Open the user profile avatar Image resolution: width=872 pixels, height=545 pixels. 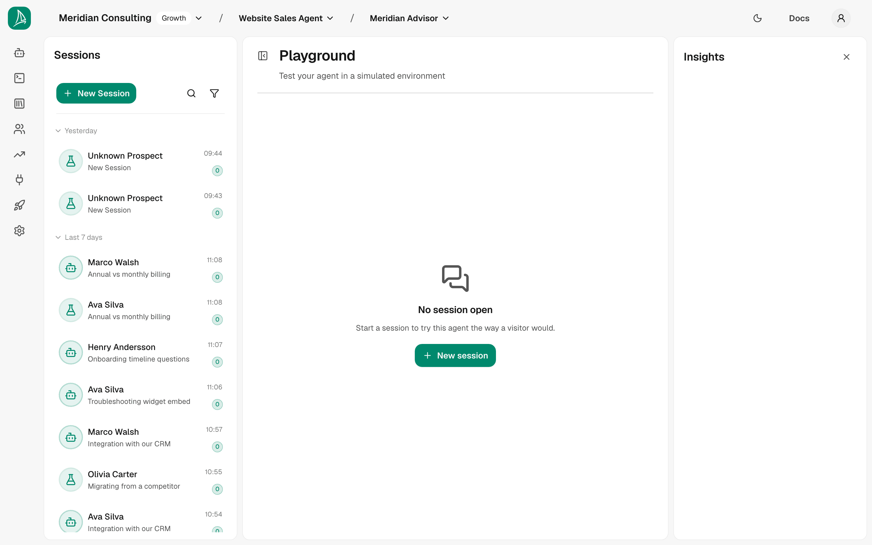(841, 18)
